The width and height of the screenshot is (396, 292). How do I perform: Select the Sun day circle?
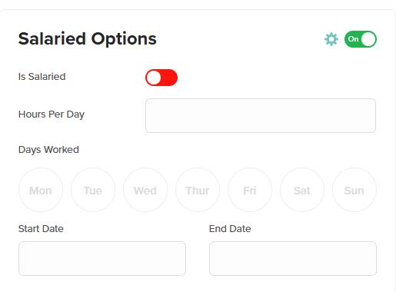tap(354, 190)
